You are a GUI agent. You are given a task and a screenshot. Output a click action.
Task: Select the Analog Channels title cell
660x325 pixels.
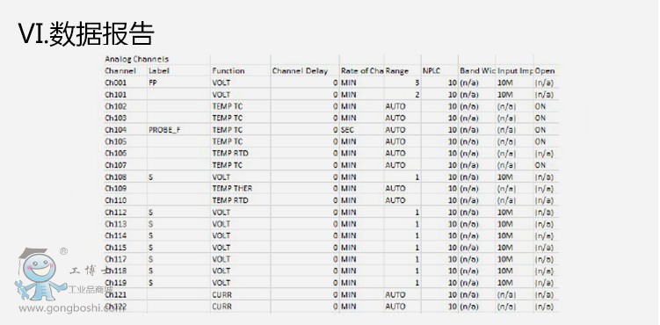click(x=137, y=59)
